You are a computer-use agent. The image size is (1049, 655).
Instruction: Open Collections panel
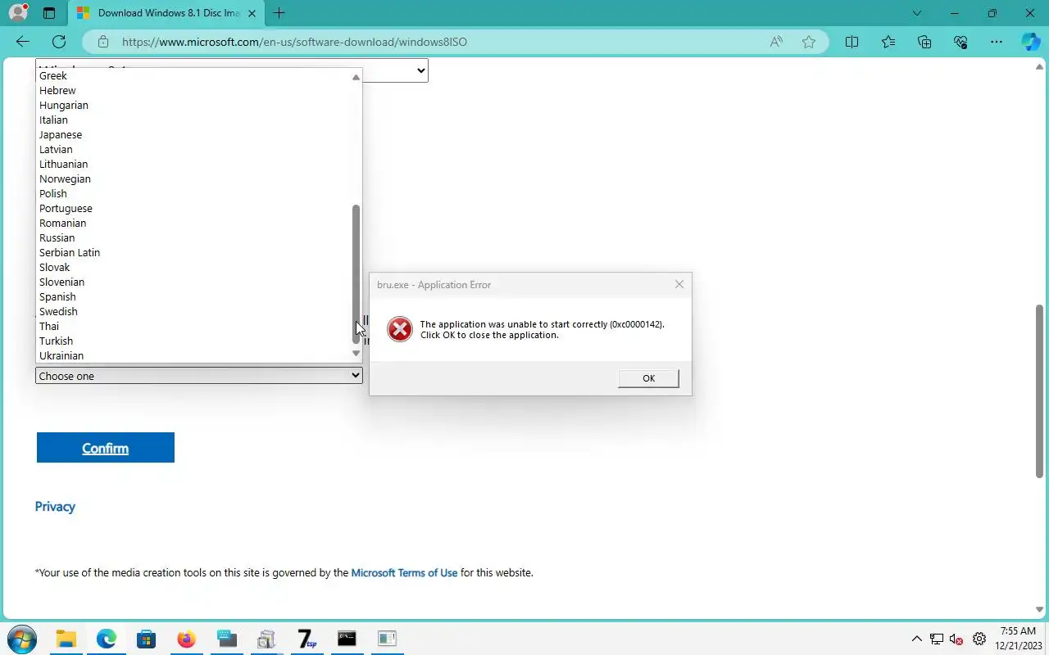click(924, 42)
